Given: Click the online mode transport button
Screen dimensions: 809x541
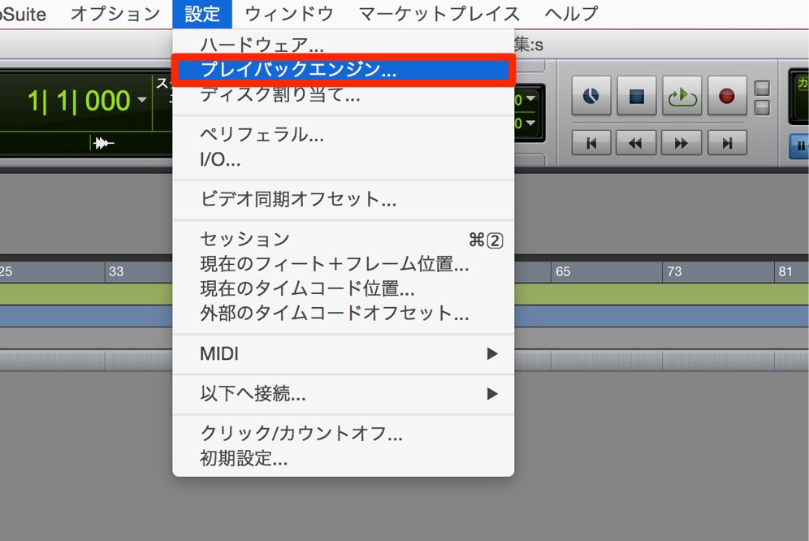Looking at the screenshot, I should coord(591,96).
